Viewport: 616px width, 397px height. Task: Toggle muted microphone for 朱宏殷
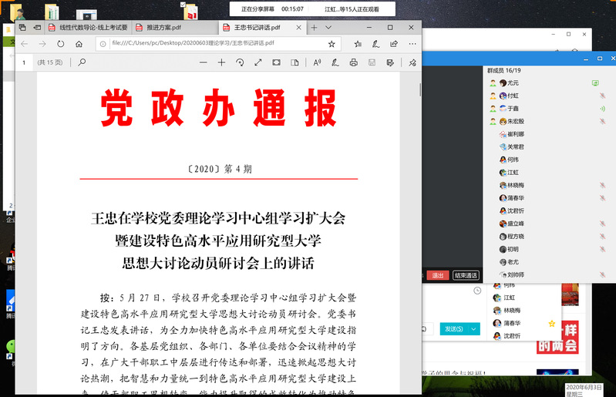pos(602,121)
